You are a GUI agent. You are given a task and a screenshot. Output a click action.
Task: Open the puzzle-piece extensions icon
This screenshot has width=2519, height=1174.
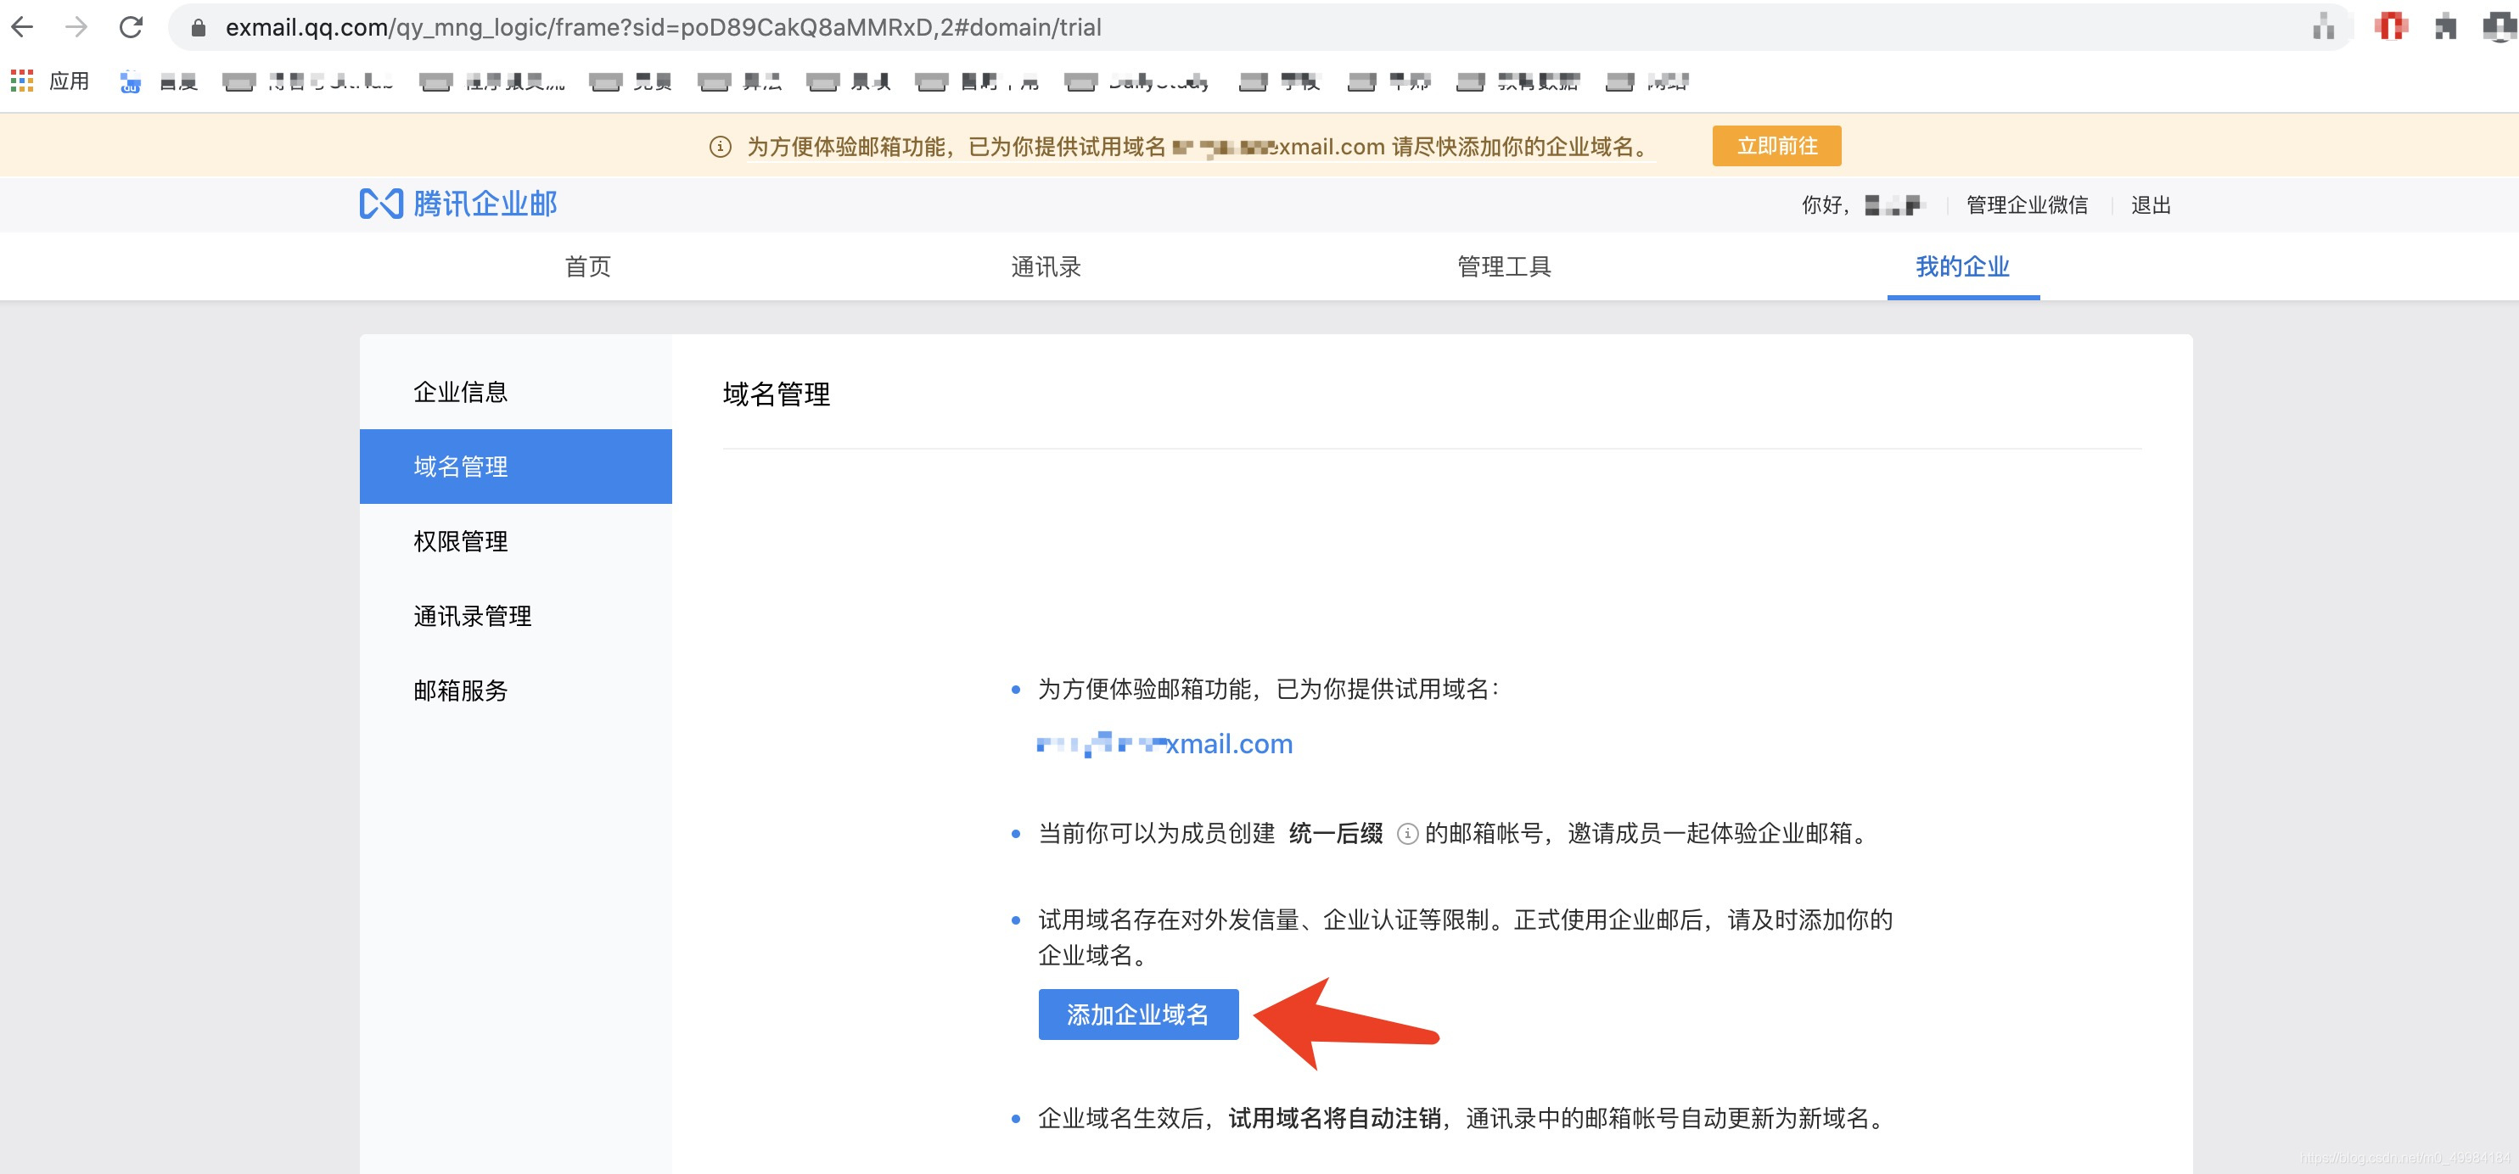[x=2446, y=27]
